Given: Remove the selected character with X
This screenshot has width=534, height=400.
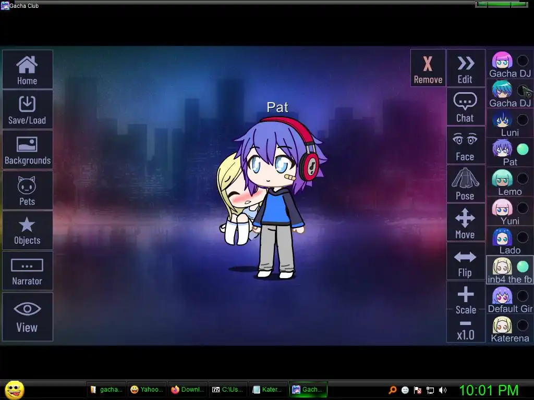Looking at the screenshot, I should tap(428, 68).
